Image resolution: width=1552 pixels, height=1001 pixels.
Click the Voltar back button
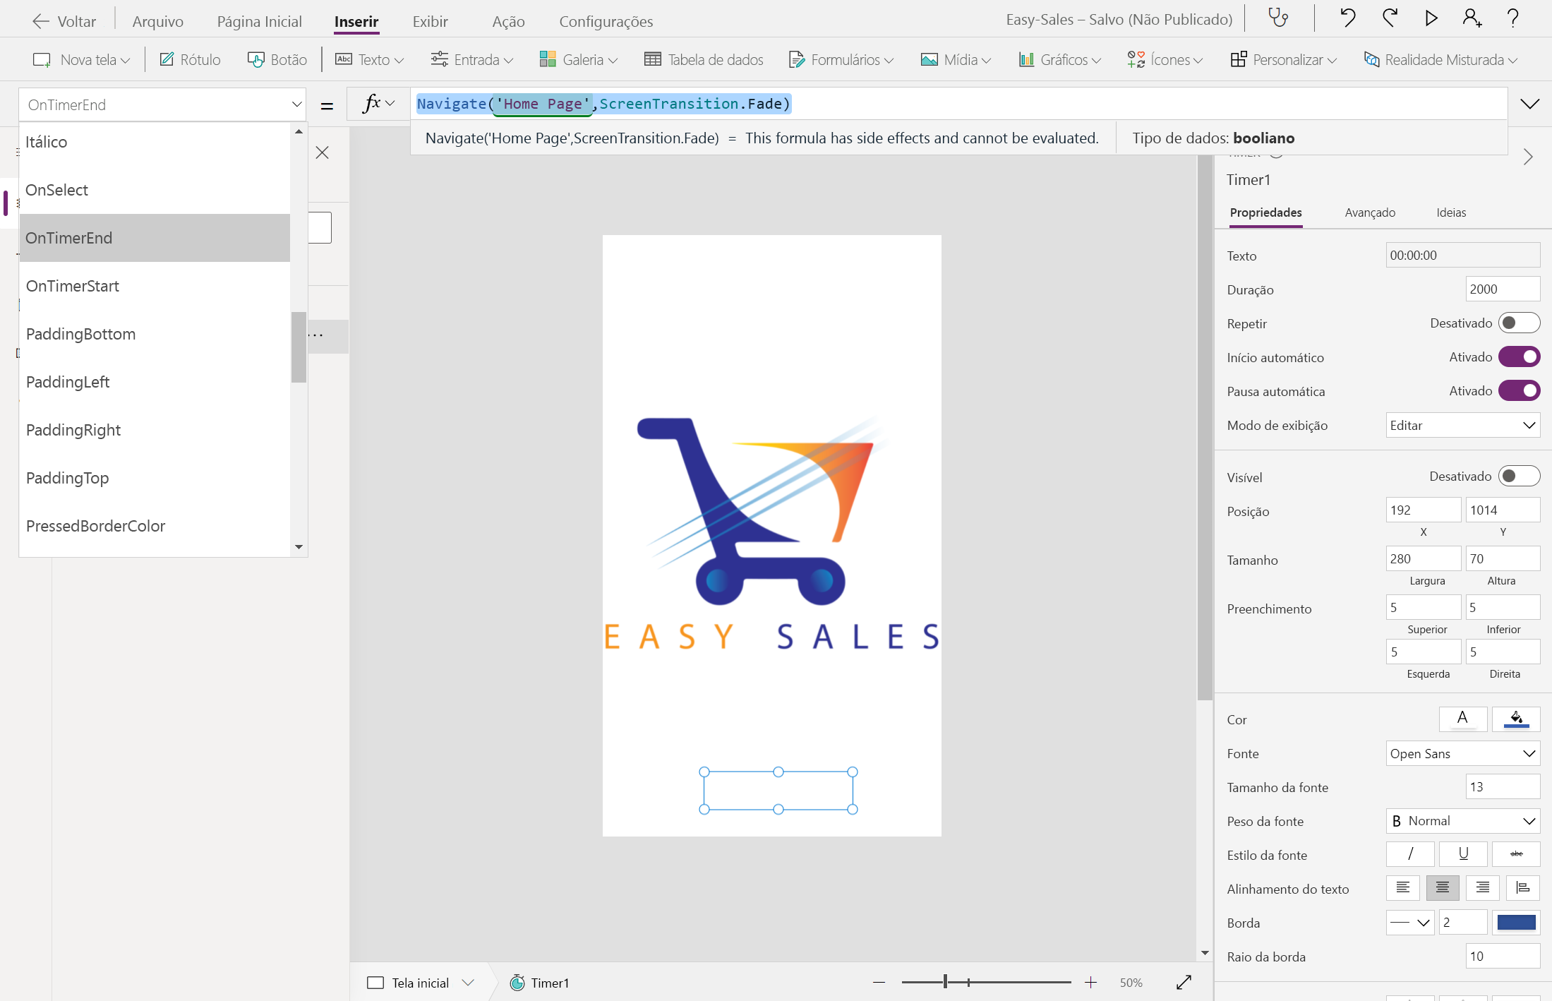pyautogui.click(x=64, y=21)
